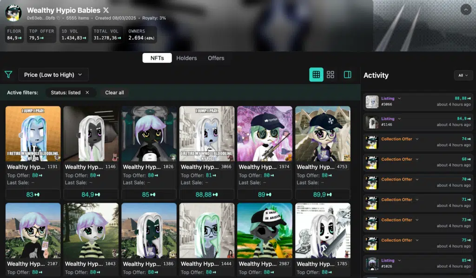Copy the contract address via copy icon
The width and height of the screenshot is (476, 278).
(x=59, y=18)
